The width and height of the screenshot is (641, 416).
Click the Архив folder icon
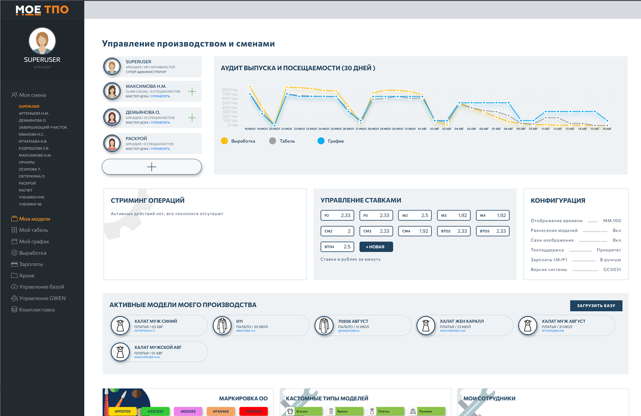pyautogui.click(x=14, y=276)
